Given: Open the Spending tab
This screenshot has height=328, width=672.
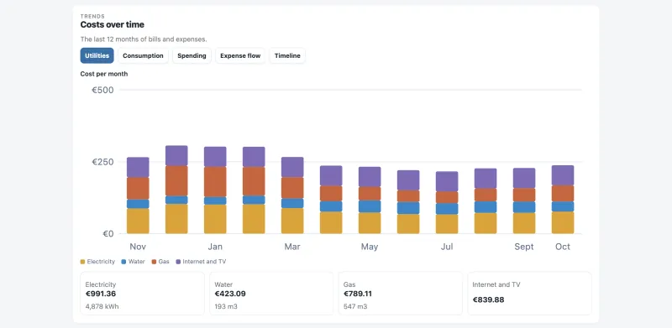Looking at the screenshot, I should (192, 55).
